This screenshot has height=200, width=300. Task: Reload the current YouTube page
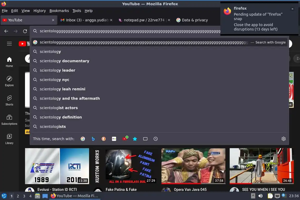tap(25, 31)
